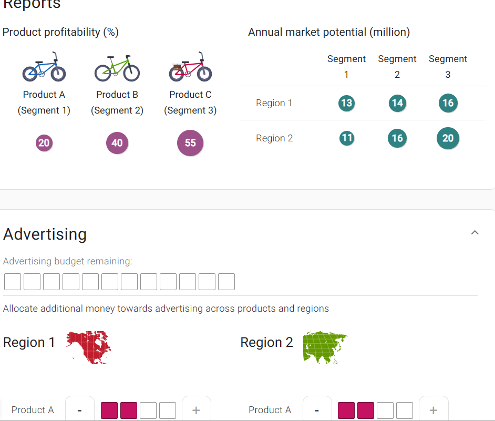Click the Region 2 green map icon

[x=325, y=347]
